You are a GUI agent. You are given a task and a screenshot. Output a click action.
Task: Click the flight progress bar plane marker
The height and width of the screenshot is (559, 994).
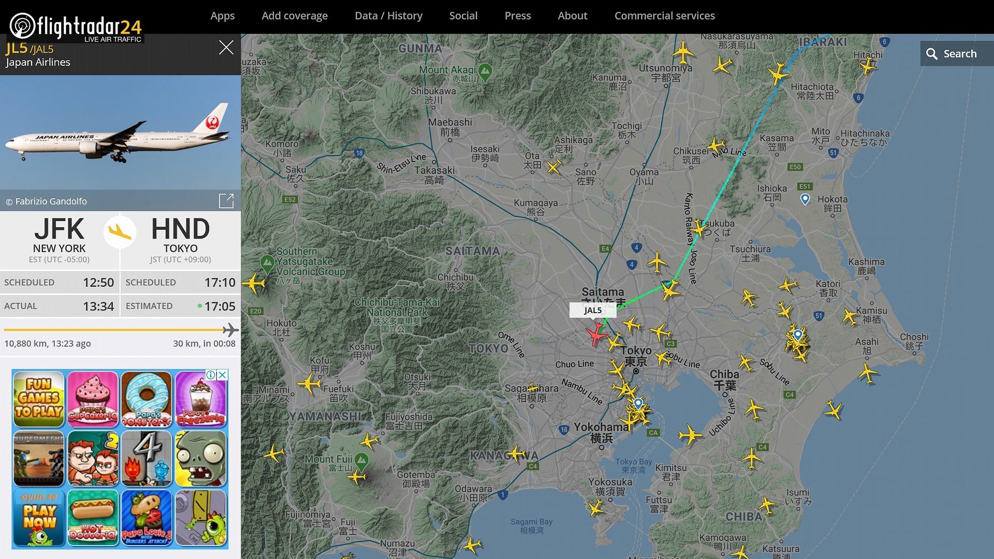coord(230,330)
